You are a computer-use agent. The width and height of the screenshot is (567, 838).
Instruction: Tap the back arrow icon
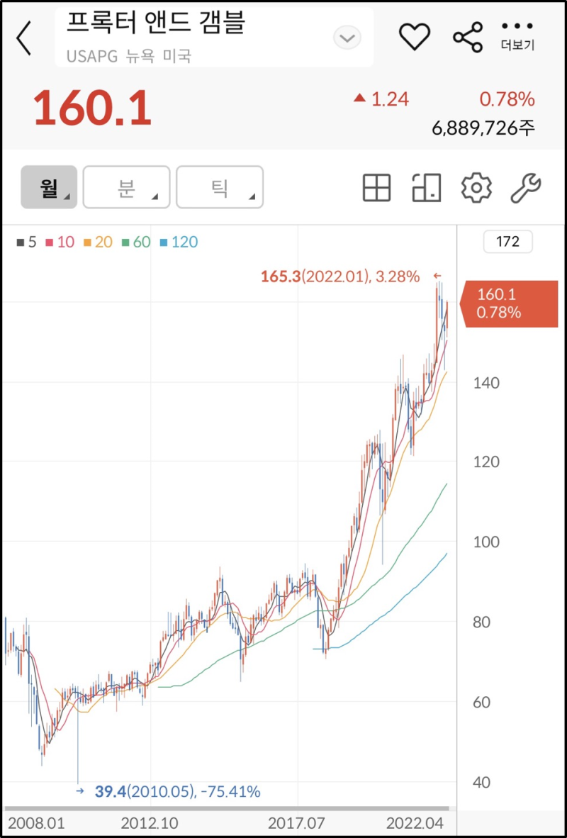23,38
